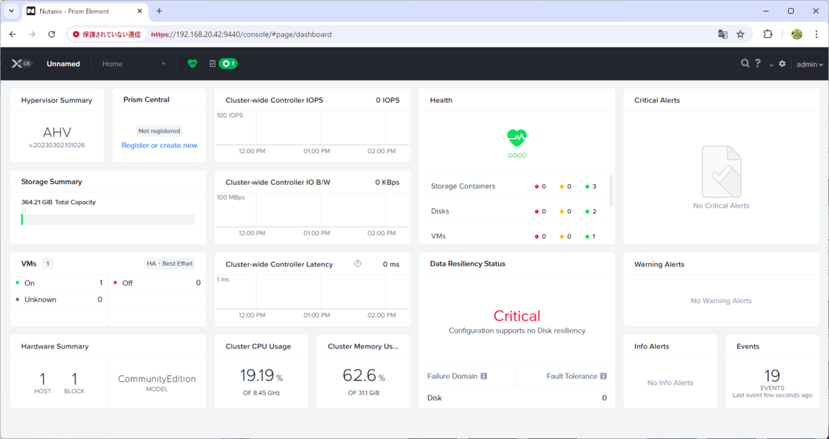829x439 pixels.
Task: Expand the small chevron beside the help icon
Action: [x=772, y=64]
